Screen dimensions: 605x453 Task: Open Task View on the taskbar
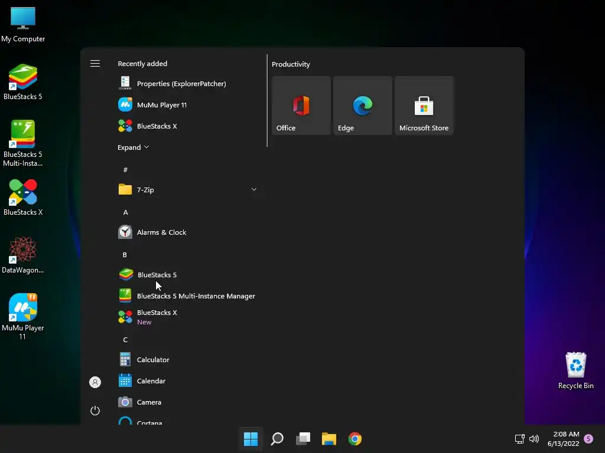pos(303,439)
